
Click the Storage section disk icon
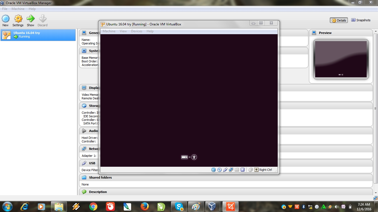[84, 106]
